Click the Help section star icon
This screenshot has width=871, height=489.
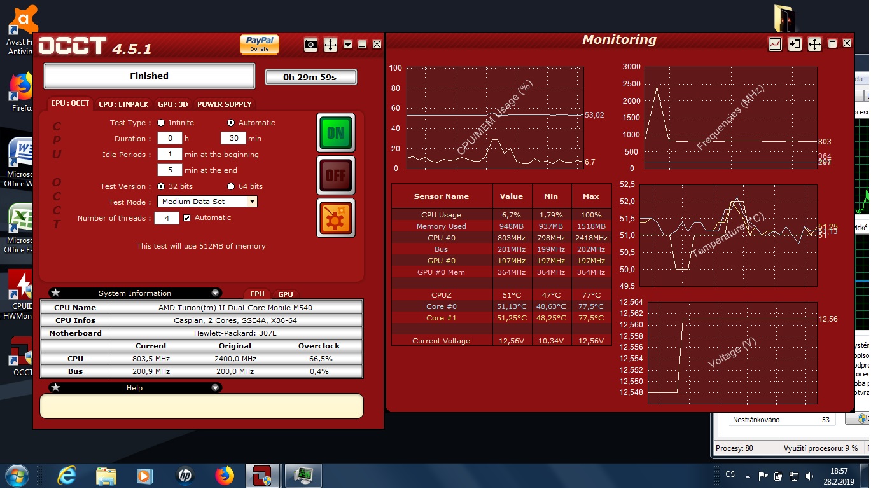point(55,388)
